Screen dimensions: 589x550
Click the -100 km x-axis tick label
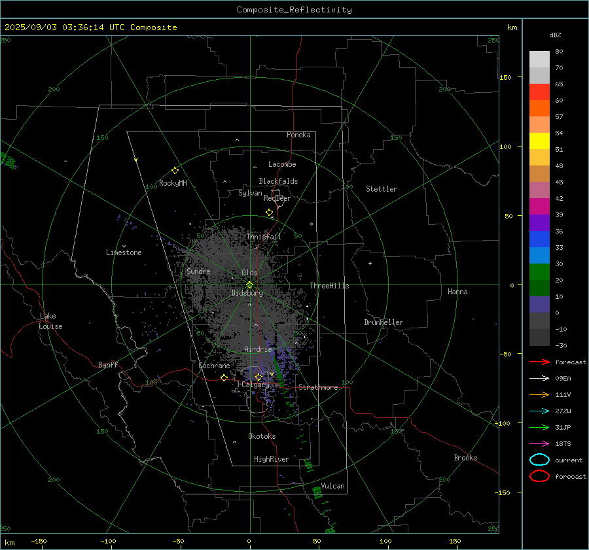click(x=108, y=541)
